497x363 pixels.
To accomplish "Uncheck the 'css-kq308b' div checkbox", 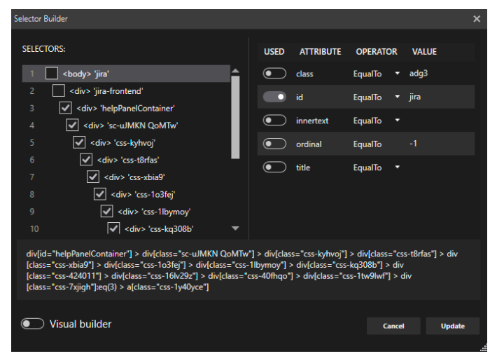I will tap(114, 228).
